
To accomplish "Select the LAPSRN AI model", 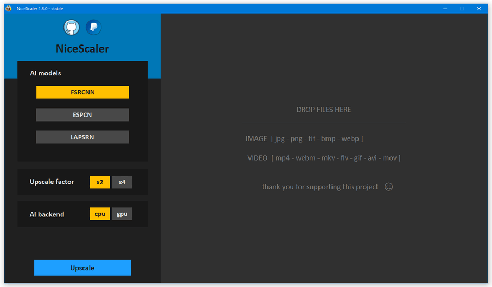I will [82, 137].
